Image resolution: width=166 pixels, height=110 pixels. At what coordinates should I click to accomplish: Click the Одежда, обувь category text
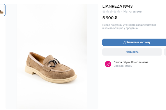click(x=123, y=66)
